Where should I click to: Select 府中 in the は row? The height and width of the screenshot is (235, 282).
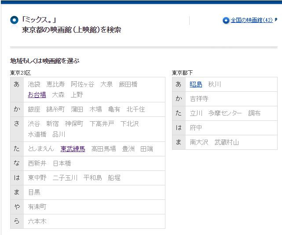(x=196, y=128)
